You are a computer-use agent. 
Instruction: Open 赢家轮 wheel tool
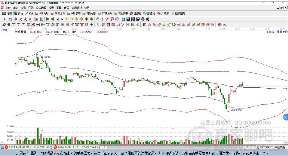[149, 14]
